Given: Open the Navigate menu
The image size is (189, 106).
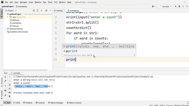Looking at the screenshot, I should (x=24, y=2).
